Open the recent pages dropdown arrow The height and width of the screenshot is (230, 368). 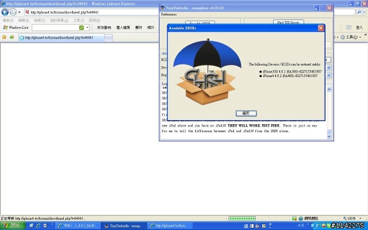pyautogui.click(x=20, y=12)
